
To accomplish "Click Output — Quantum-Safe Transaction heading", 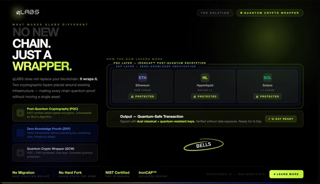I will pyautogui.click(x=152, y=116).
